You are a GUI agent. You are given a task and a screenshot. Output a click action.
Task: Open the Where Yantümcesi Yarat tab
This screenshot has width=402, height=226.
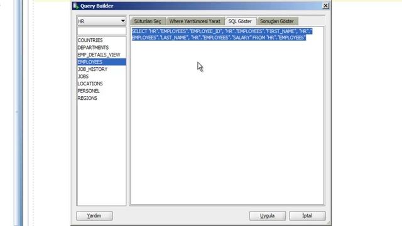195,21
